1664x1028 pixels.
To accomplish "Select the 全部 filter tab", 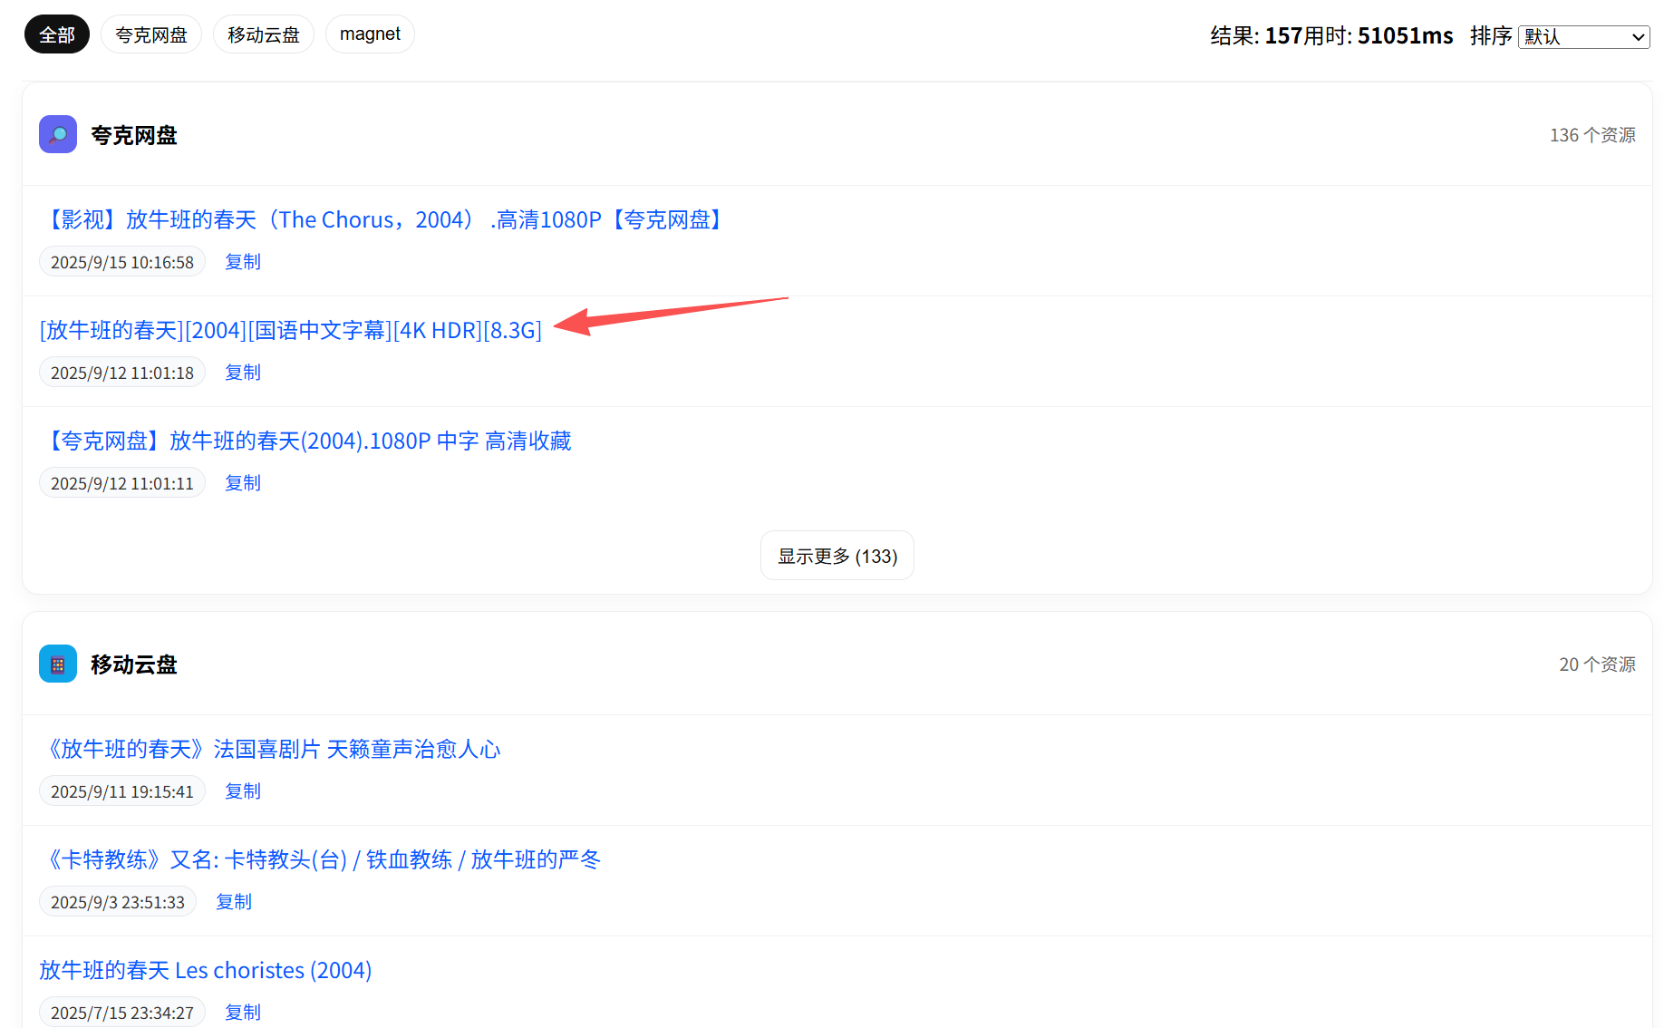I will pos(57,34).
